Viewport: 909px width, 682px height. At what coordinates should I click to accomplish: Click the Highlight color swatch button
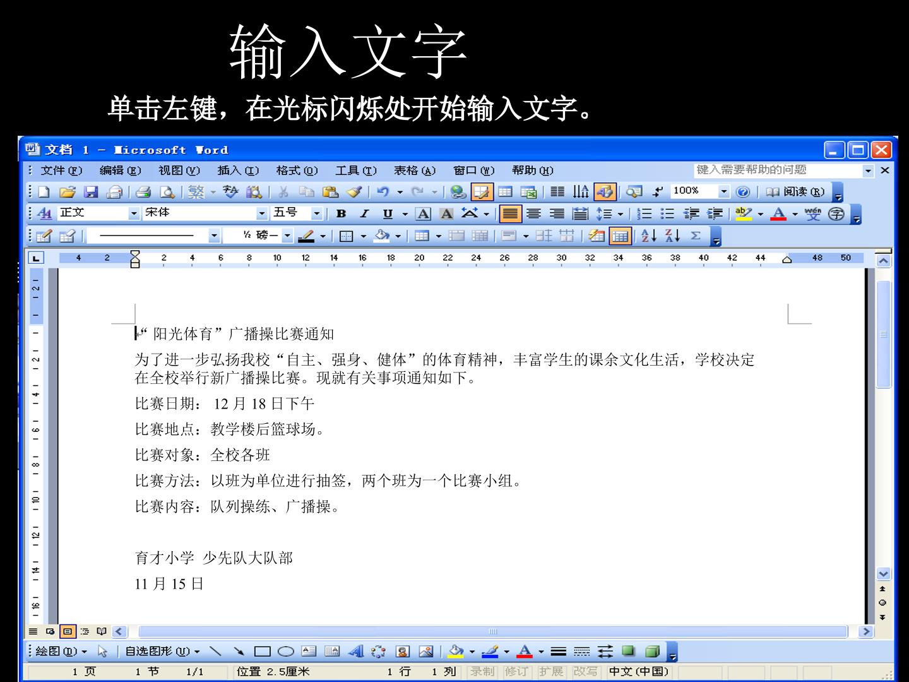tap(744, 214)
